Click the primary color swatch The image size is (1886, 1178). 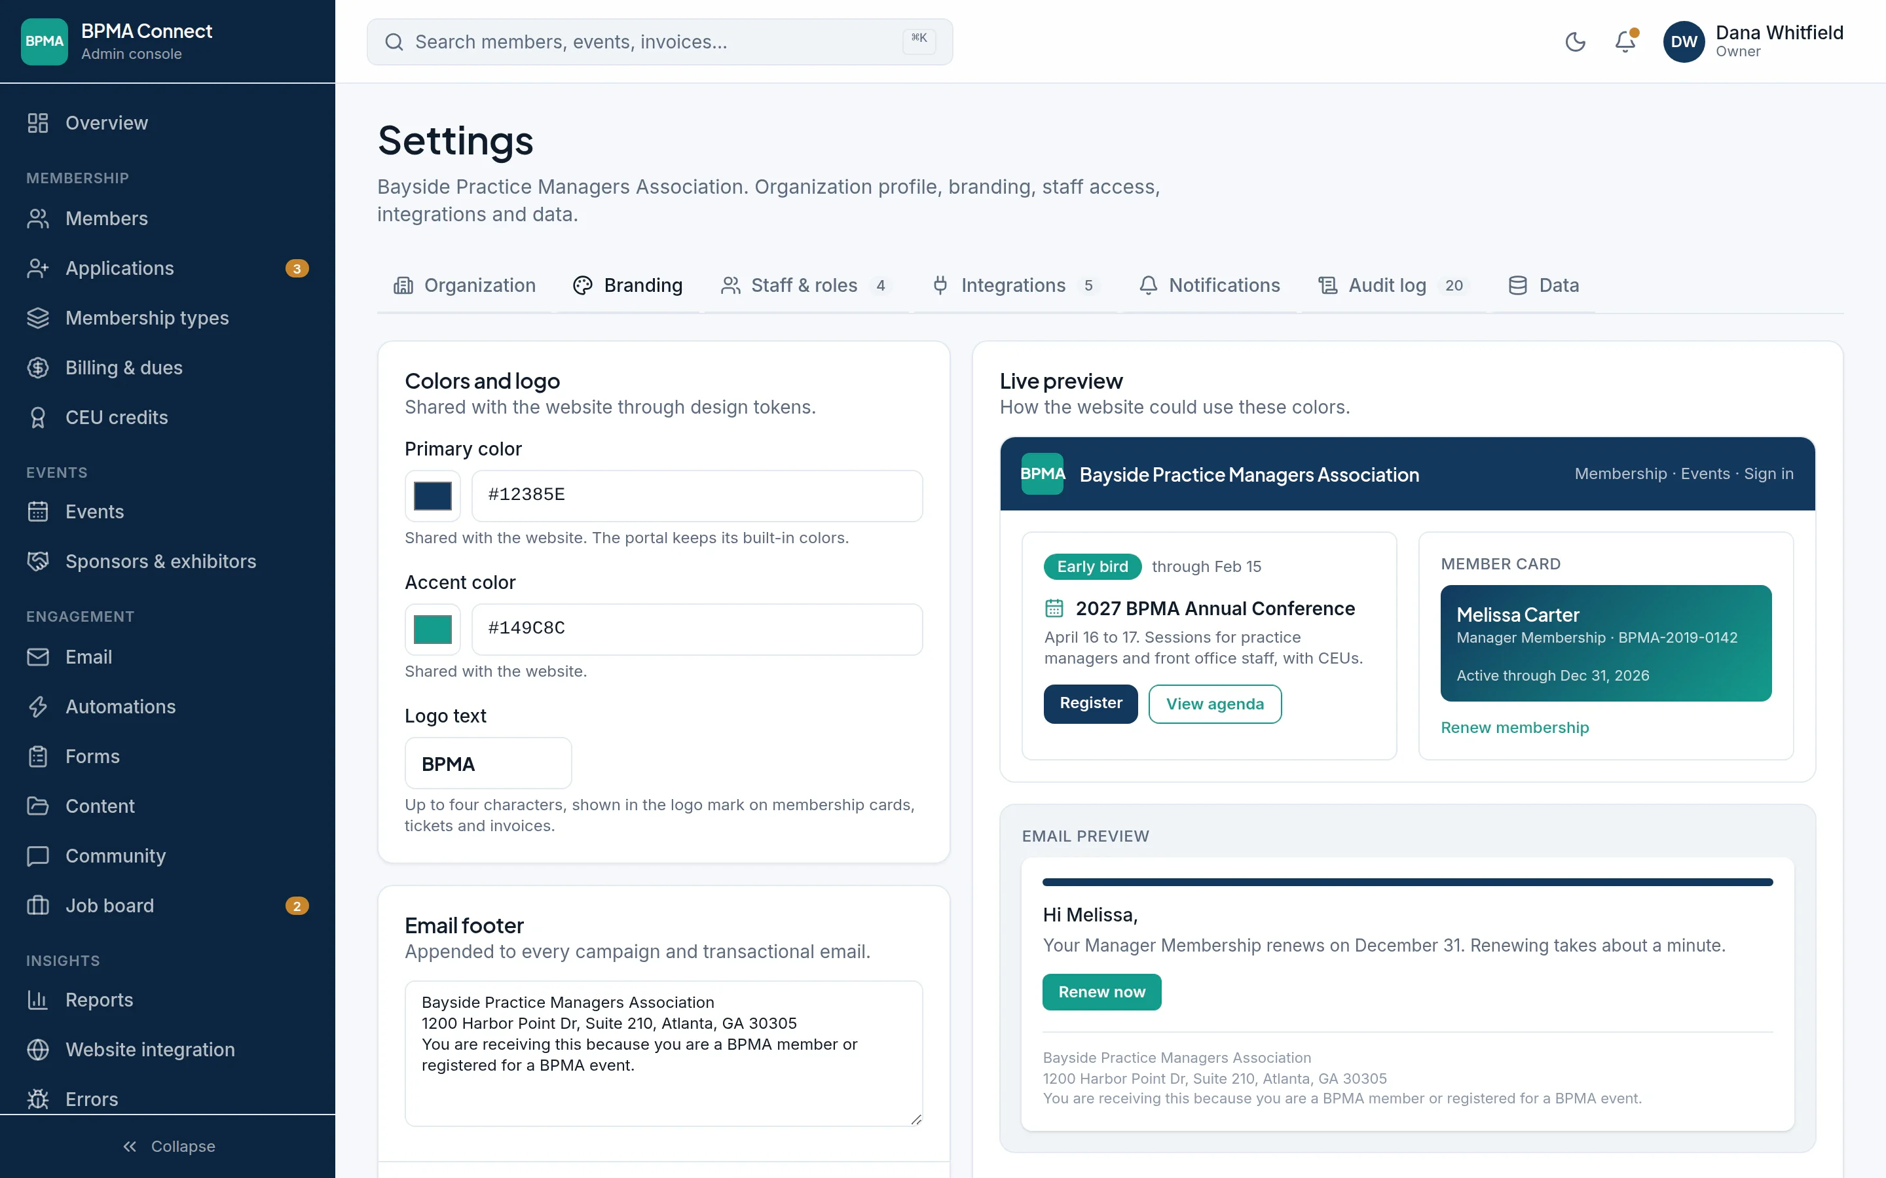[432, 495]
